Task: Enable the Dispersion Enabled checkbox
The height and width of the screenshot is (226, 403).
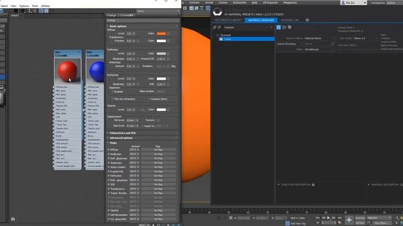Action: (x=113, y=92)
